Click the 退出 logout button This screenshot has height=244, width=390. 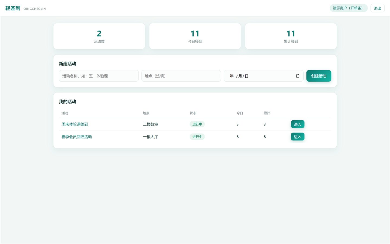tap(378, 8)
